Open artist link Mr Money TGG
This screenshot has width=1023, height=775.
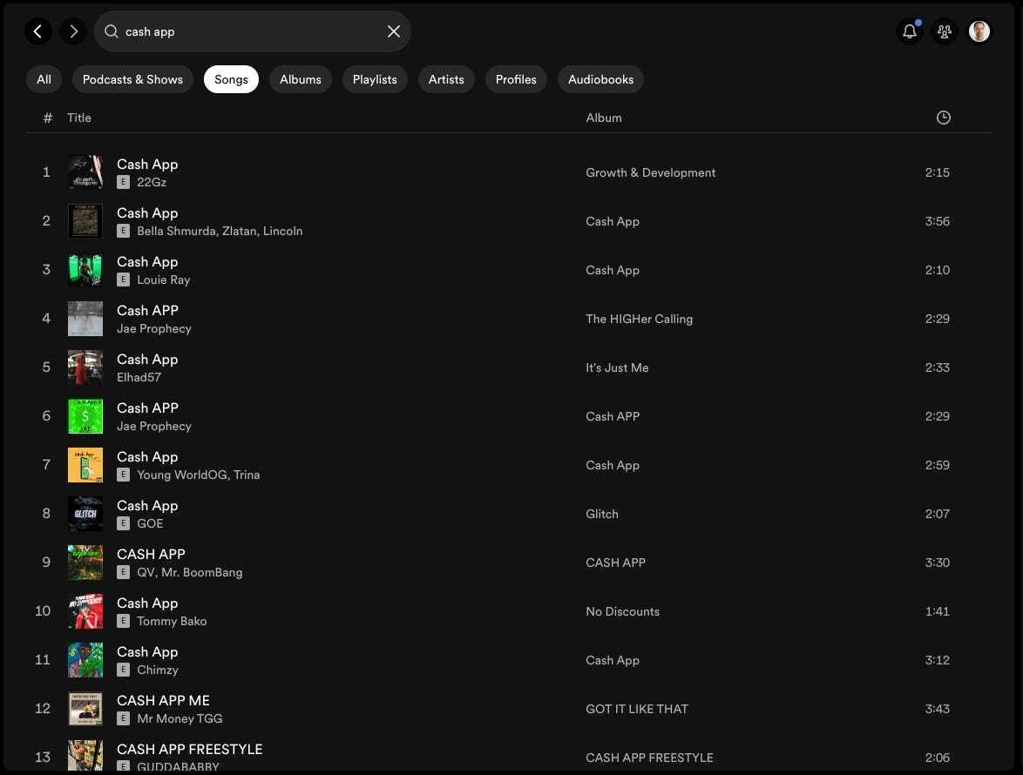[x=180, y=719]
